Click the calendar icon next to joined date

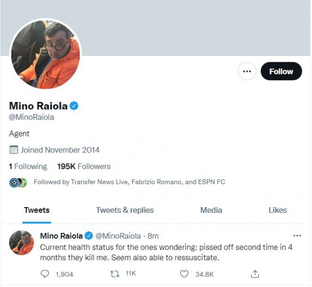(x=14, y=150)
